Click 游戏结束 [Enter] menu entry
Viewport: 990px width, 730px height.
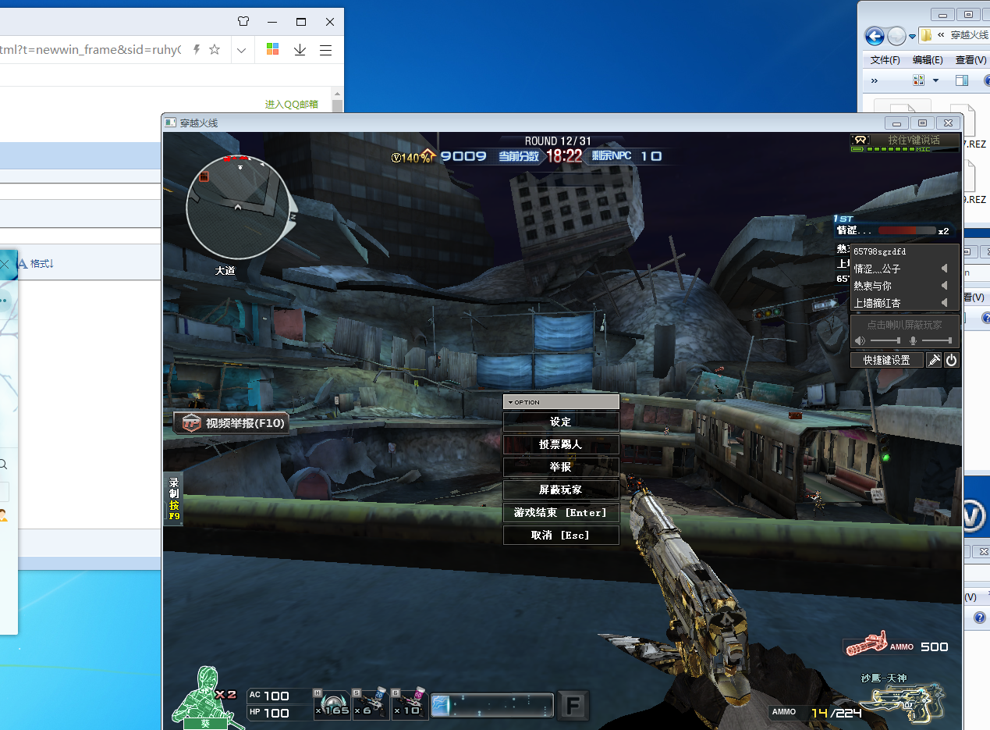(561, 512)
